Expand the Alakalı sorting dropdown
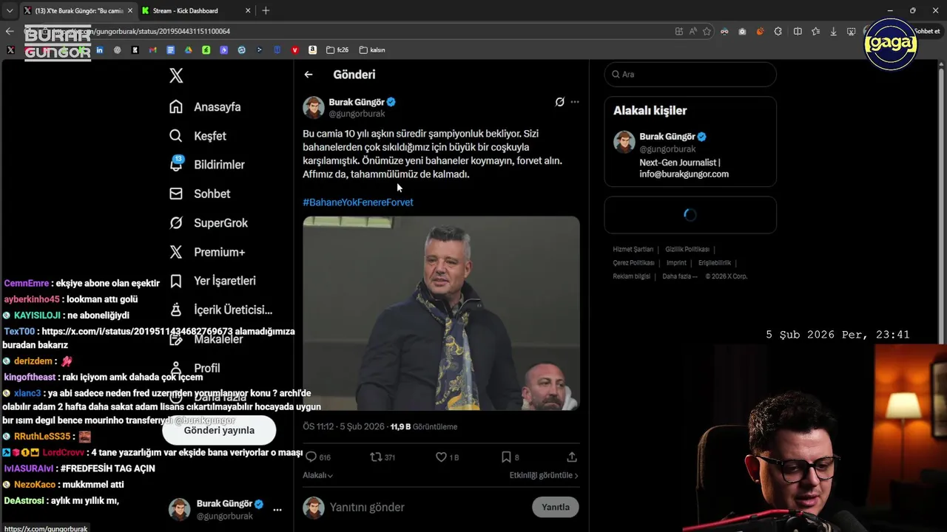This screenshot has width=947, height=532. click(317, 476)
